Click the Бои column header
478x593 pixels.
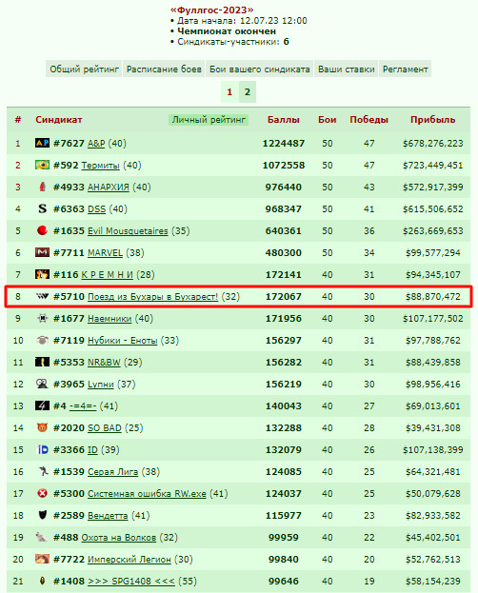coord(327,120)
